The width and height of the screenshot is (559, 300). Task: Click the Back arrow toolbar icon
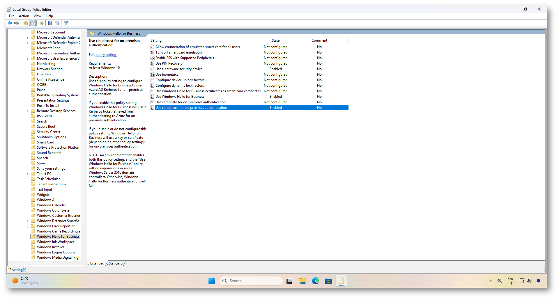(10, 23)
